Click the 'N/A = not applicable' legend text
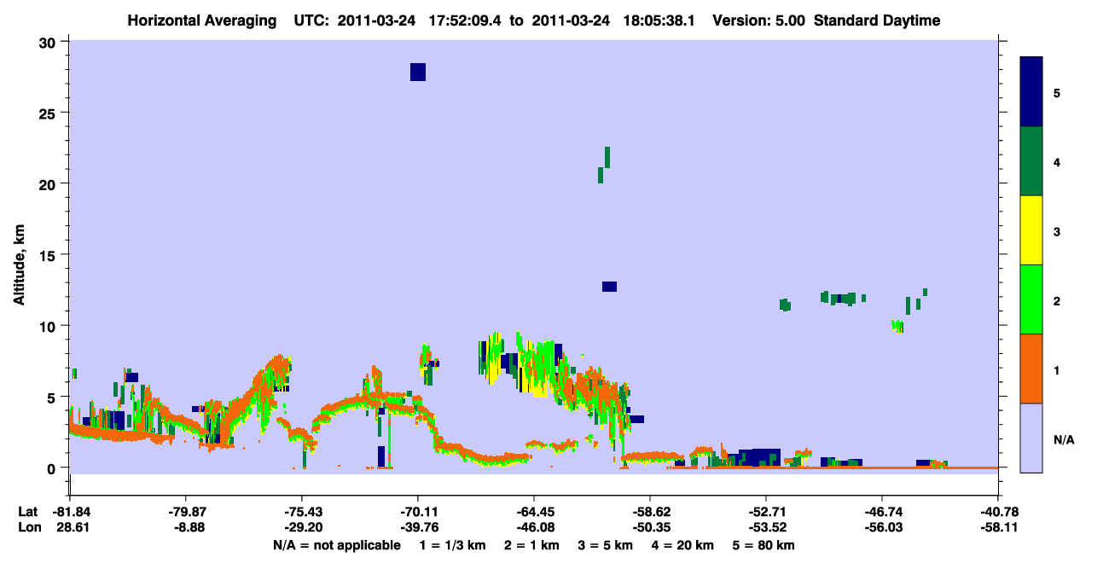 [x=336, y=545]
